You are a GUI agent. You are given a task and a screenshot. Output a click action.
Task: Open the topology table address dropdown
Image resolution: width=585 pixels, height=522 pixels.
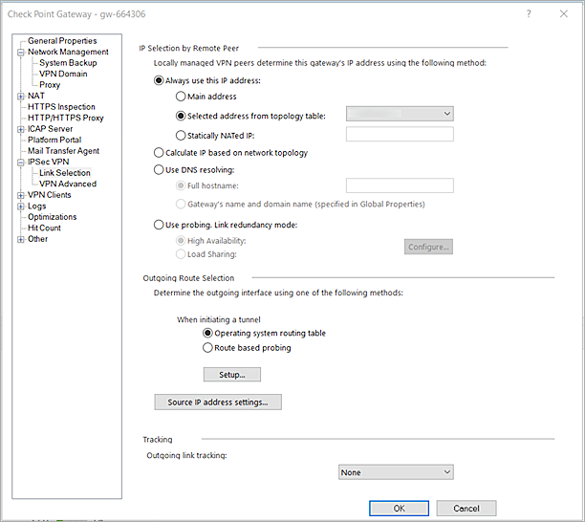click(x=400, y=114)
